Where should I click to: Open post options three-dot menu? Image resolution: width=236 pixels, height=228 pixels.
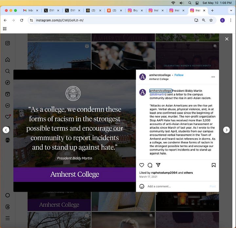[x=213, y=77]
